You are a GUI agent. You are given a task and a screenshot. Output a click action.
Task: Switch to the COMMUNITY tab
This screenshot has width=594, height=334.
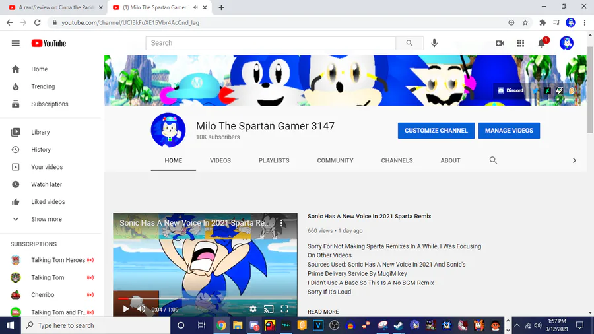[335, 160]
